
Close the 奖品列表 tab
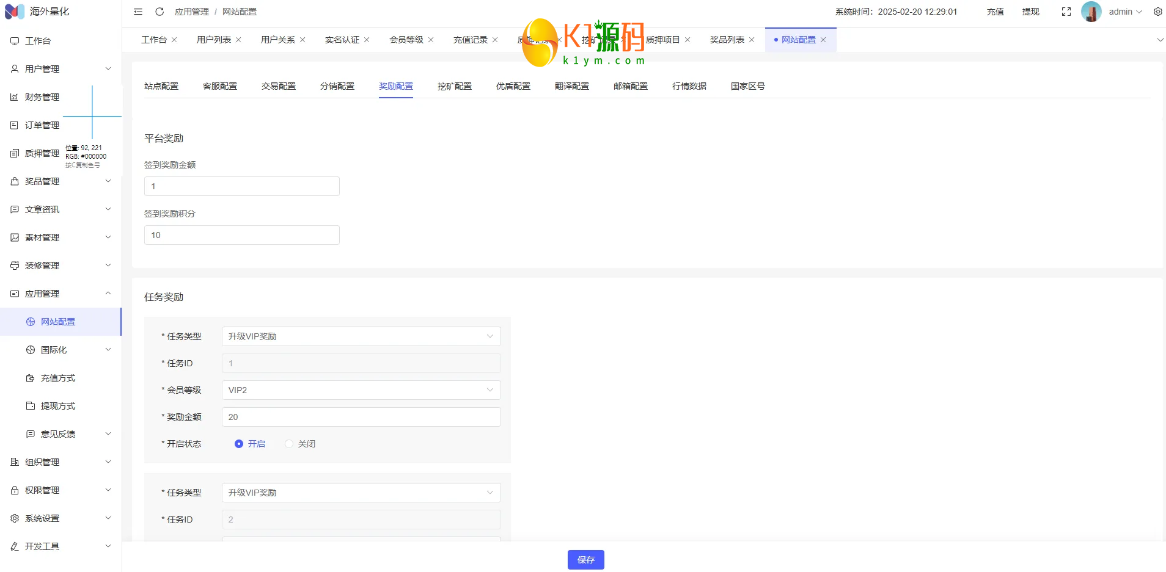coord(752,40)
